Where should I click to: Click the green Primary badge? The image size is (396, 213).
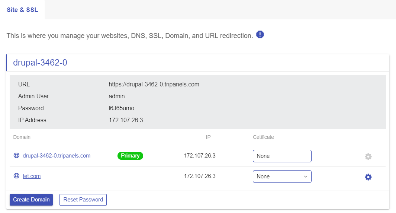[x=130, y=156]
